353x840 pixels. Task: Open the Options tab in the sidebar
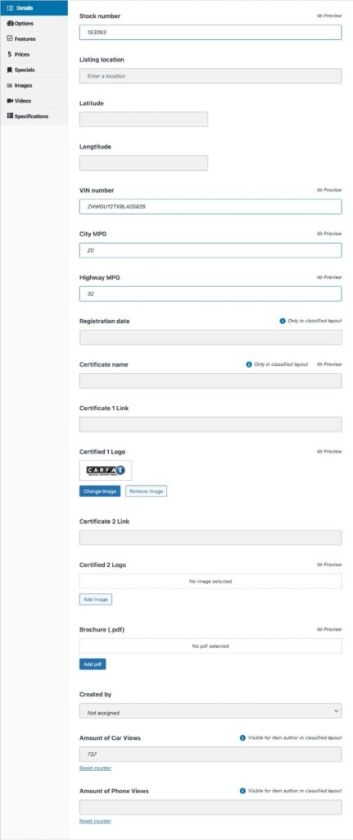coord(34,24)
